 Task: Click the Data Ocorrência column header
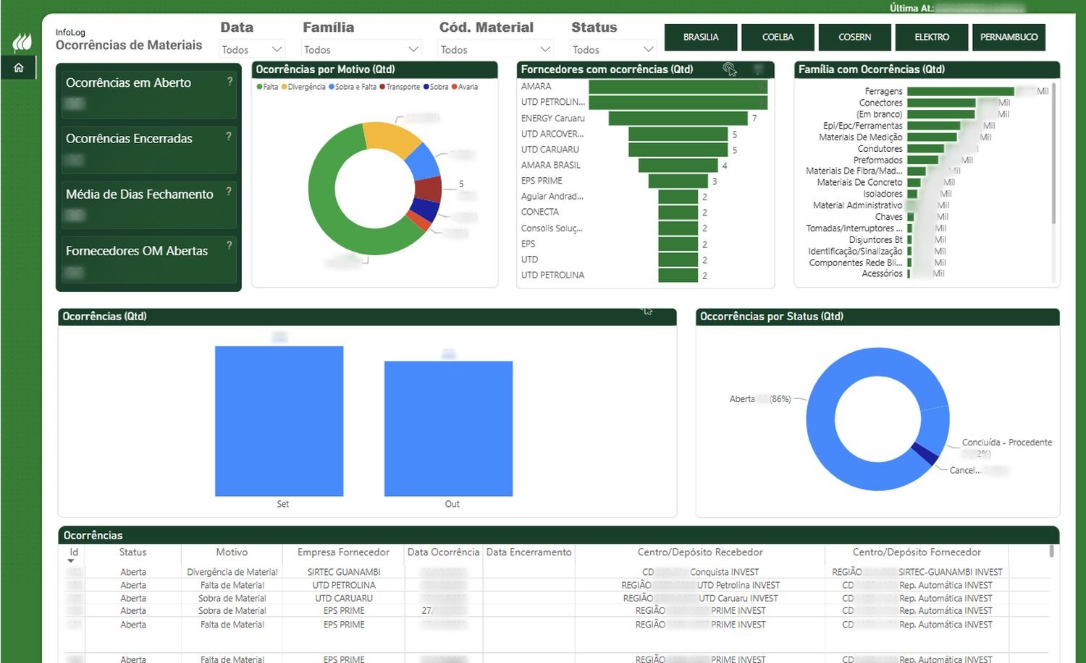443,552
